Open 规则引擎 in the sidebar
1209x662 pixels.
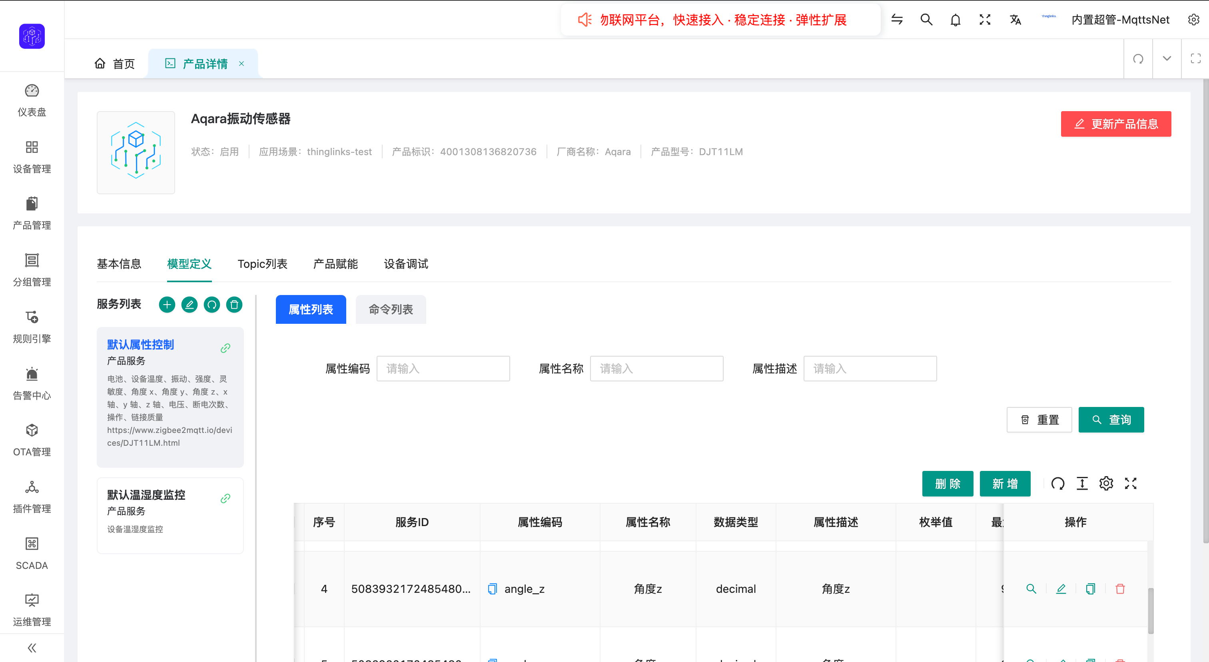click(32, 327)
